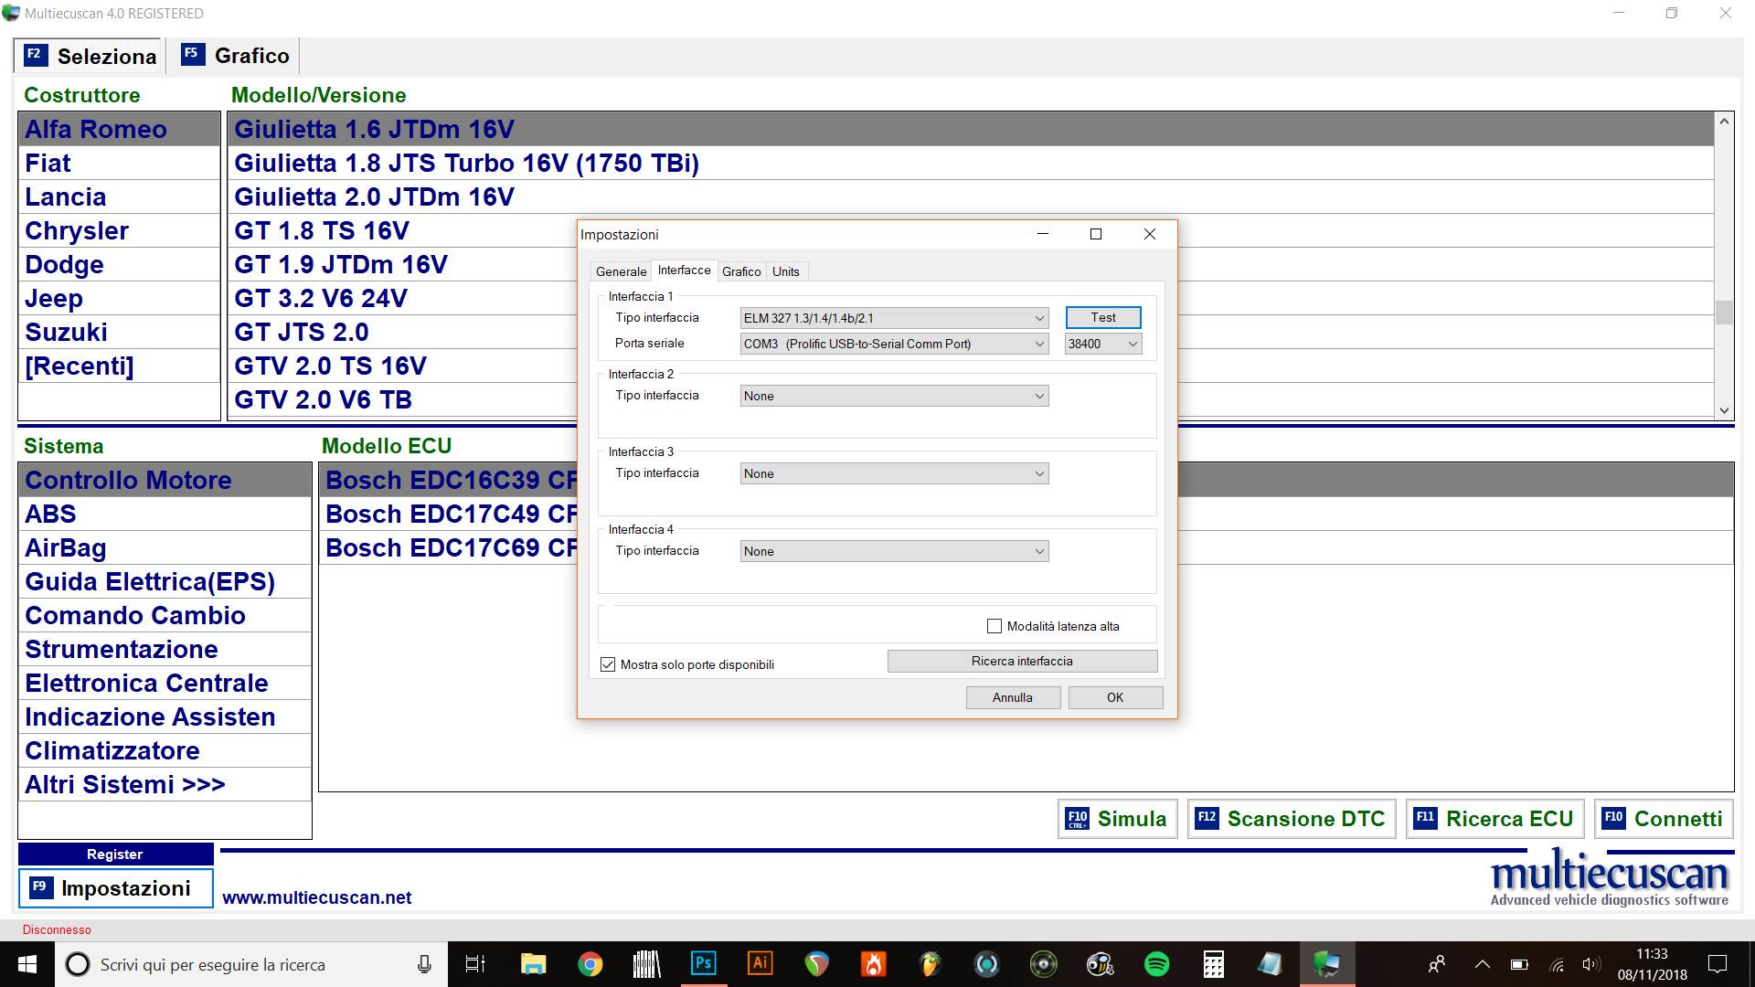
Task: Select AirBag in Sistema list
Action: click(x=165, y=547)
